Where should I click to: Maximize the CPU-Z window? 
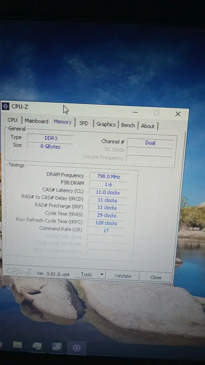(156, 113)
